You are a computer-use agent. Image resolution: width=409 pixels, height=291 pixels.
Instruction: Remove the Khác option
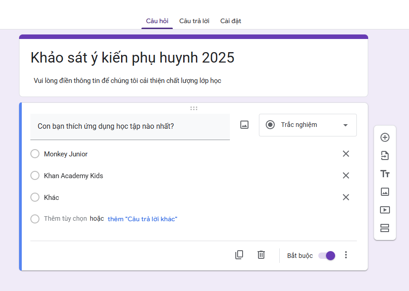(x=346, y=197)
